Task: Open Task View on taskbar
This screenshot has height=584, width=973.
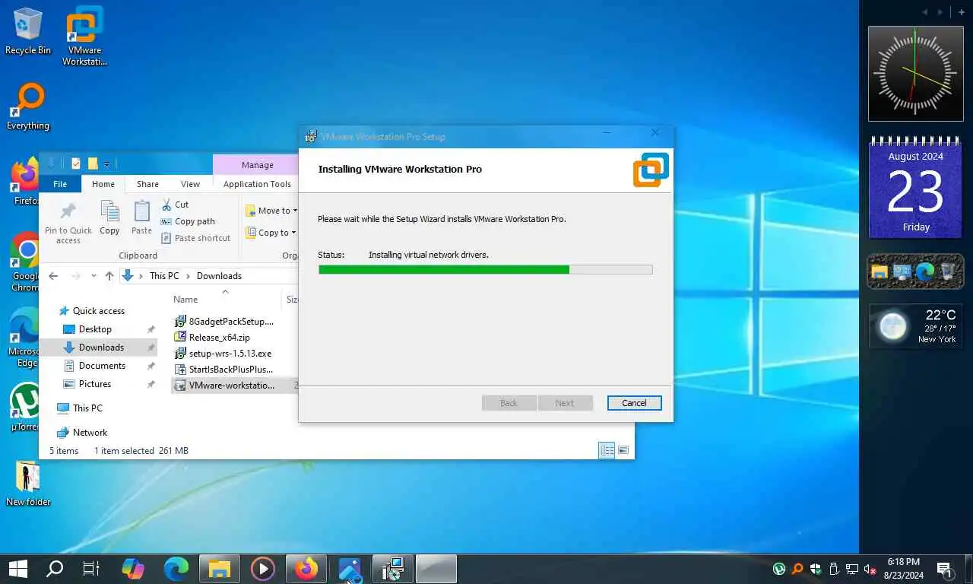Action: coord(91,568)
